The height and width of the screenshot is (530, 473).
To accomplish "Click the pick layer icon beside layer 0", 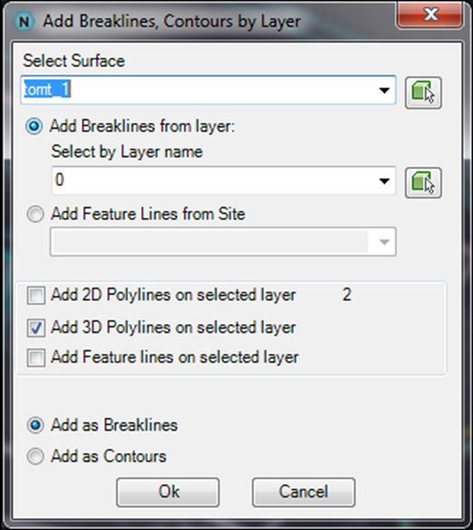I will coord(423,182).
